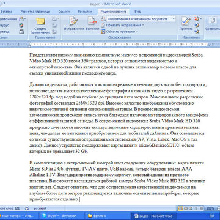Click the research icon beside Справочники
Screen dimensions: 220x220
click(22, 19)
